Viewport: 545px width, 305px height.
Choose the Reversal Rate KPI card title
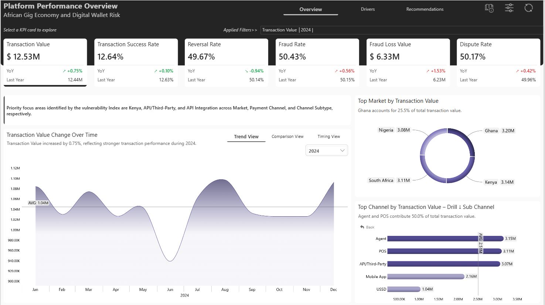click(204, 44)
